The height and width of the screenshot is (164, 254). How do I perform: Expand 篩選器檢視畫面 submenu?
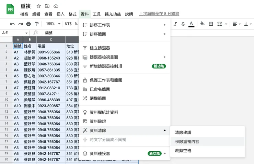tap(124, 57)
